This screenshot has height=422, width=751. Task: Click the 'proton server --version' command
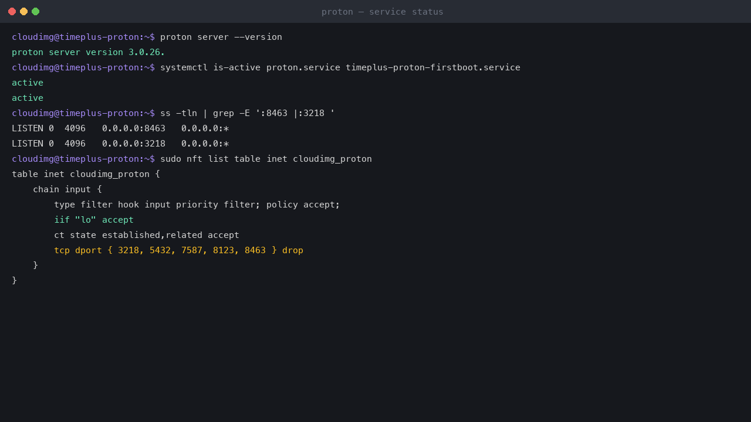[221, 37]
